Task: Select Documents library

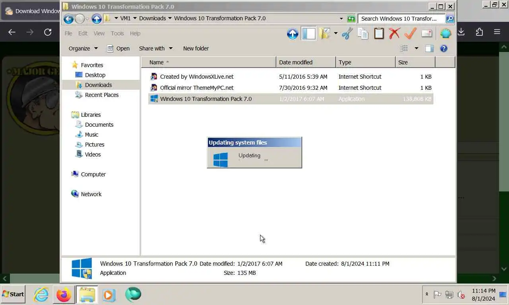Action: coord(99,125)
